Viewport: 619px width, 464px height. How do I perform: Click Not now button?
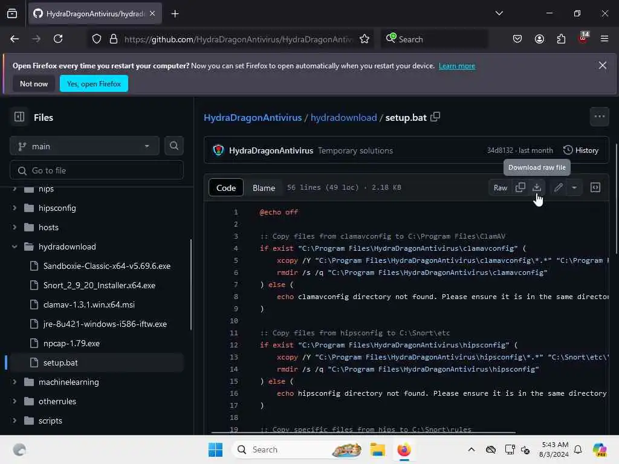click(x=34, y=83)
